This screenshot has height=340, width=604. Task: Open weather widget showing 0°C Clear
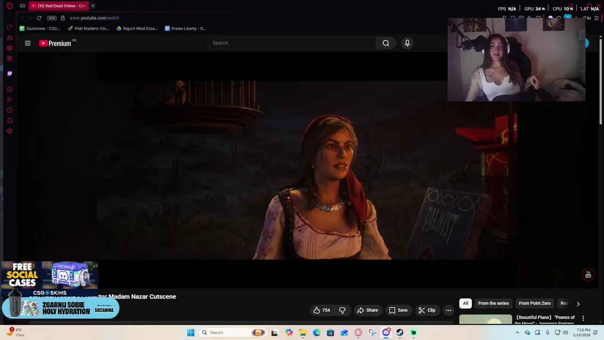tap(16, 332)
